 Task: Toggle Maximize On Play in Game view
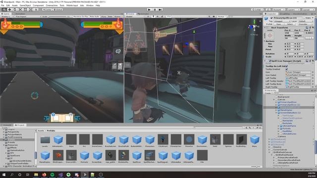[x=81, y=16]
